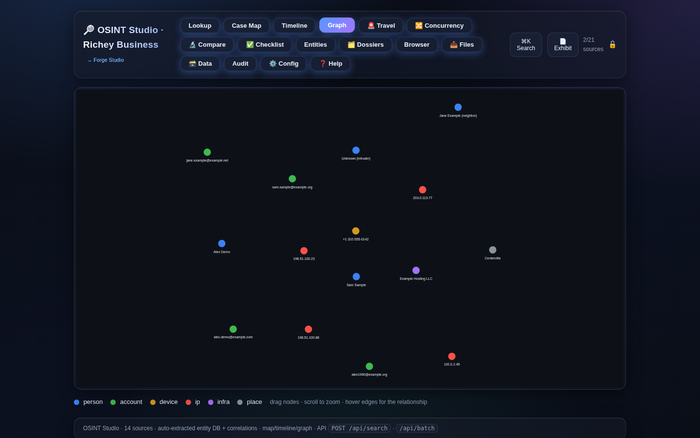Click the /api/batch code label
700x438 pixels.
click(x=417, y=428)
